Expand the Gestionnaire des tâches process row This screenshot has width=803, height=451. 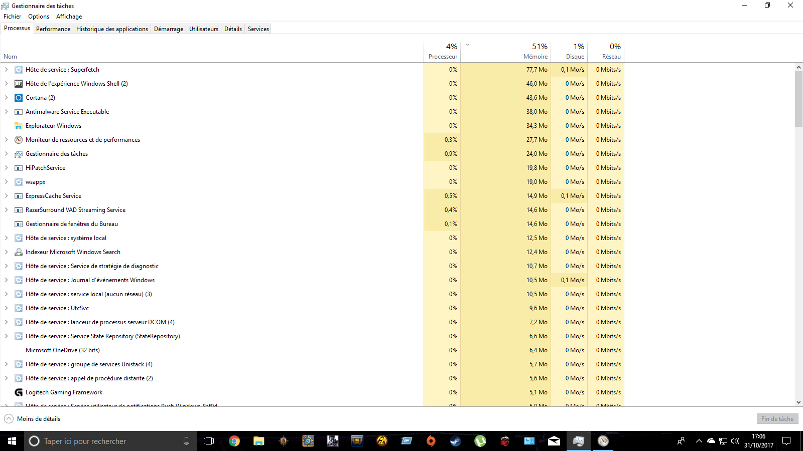7,154
